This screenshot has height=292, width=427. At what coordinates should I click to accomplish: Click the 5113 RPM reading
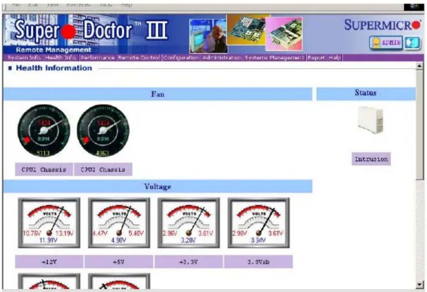[43, 153]
